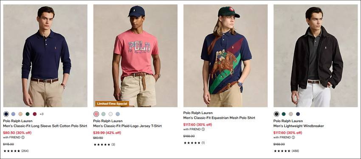View 264 star reviews for Long Sleeve Polo
This screenshot has height=159, width=361.
[16, 151]
